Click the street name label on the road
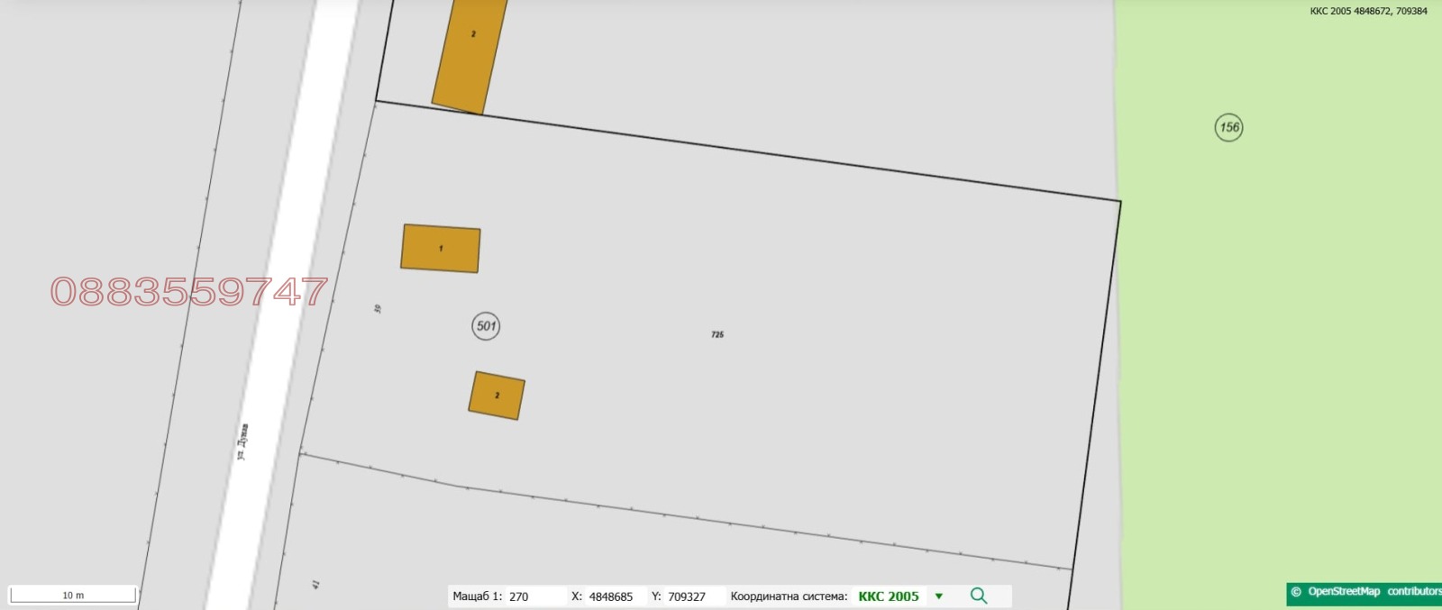Image resolution: width=1442 pixels, height=610 pixels. tap(242, 442)
